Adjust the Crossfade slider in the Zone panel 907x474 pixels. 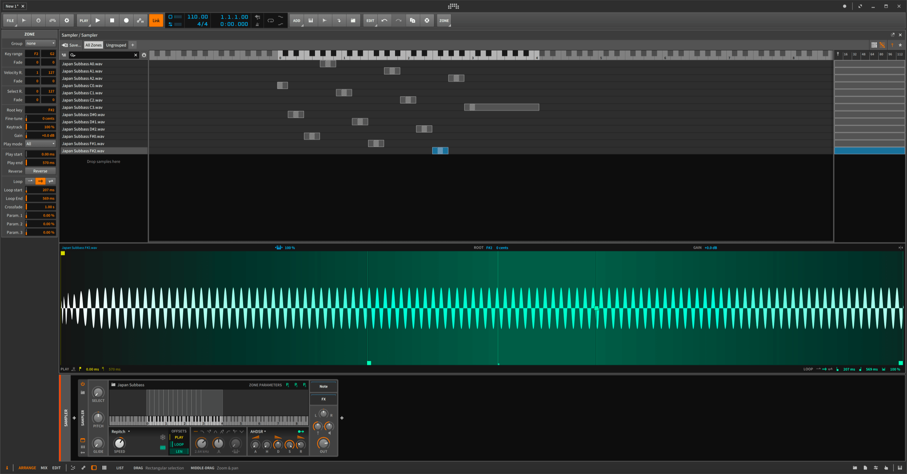click(x=40, y=207)
